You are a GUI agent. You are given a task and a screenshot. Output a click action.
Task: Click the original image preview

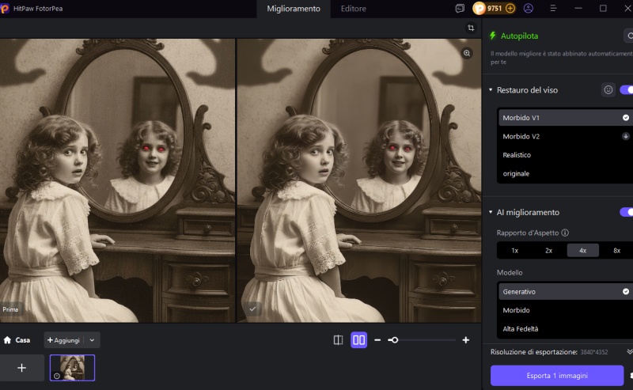tap(117, 180)
